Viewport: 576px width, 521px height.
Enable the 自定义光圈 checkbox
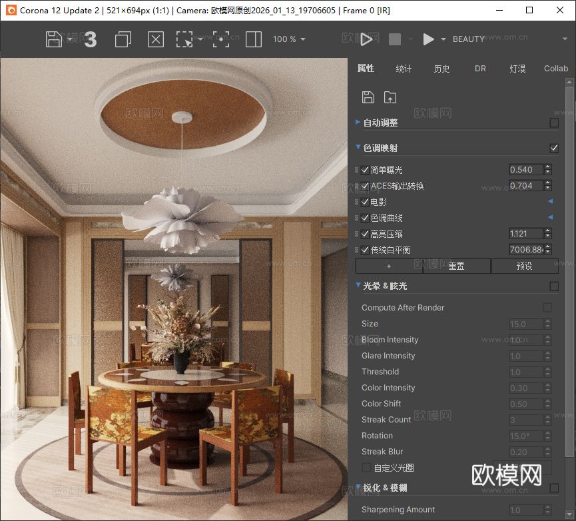click(366, 468)
